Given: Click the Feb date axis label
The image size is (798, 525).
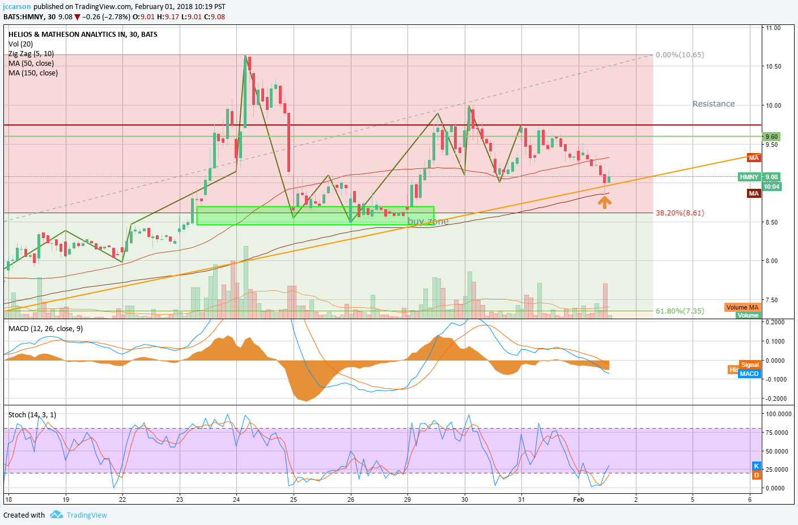Looking at the screenshot, I should 578,499.
